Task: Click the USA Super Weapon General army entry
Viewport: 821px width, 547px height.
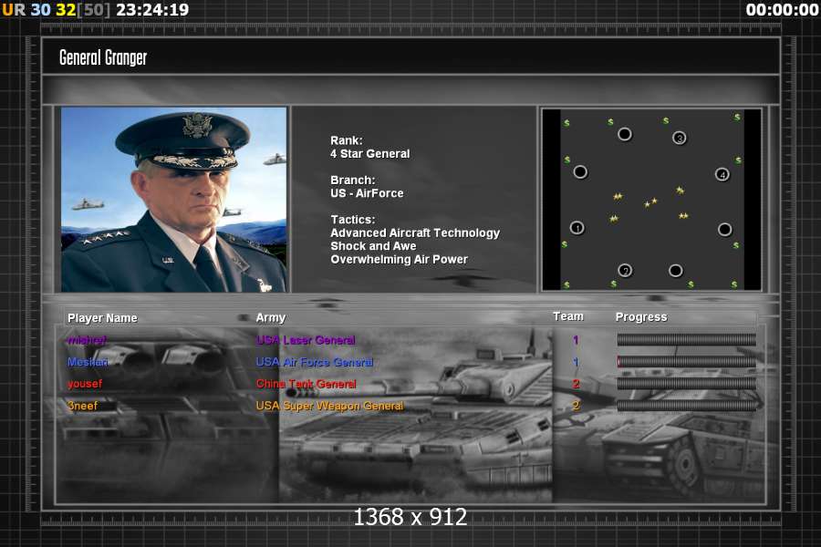Action: pyautogui.click(x=330, y=406)
